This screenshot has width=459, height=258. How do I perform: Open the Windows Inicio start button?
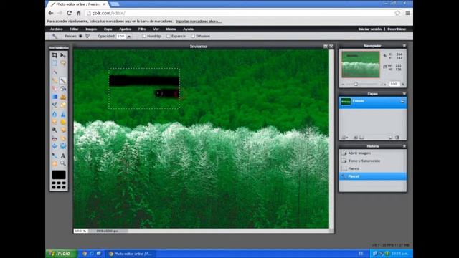pos(61,254)
